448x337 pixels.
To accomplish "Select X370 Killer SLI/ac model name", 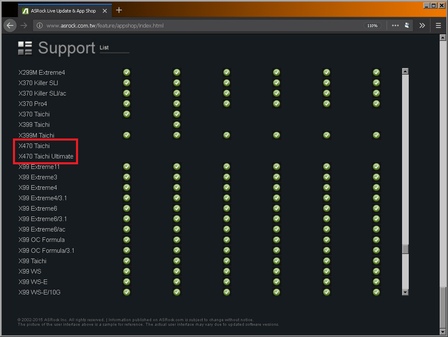I will (x=42, y=93).
